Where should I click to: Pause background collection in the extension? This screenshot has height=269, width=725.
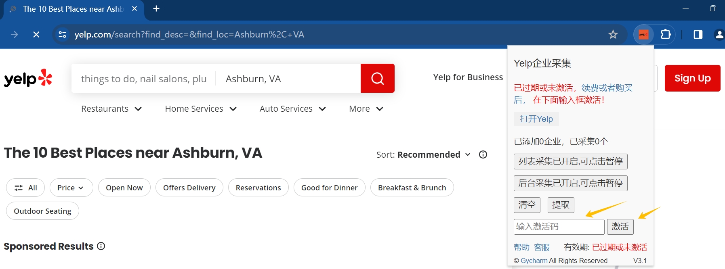(571, 183)
